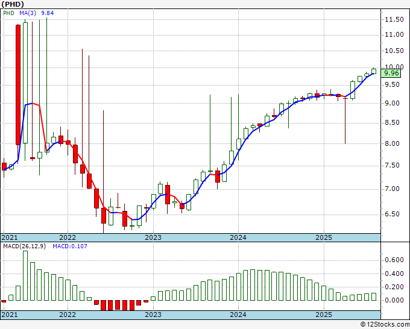Click the 8.00 price axis label
Image resolution: width=410 pixels, height=329 pixels.
pyautogui.click(x=392, y=143)
